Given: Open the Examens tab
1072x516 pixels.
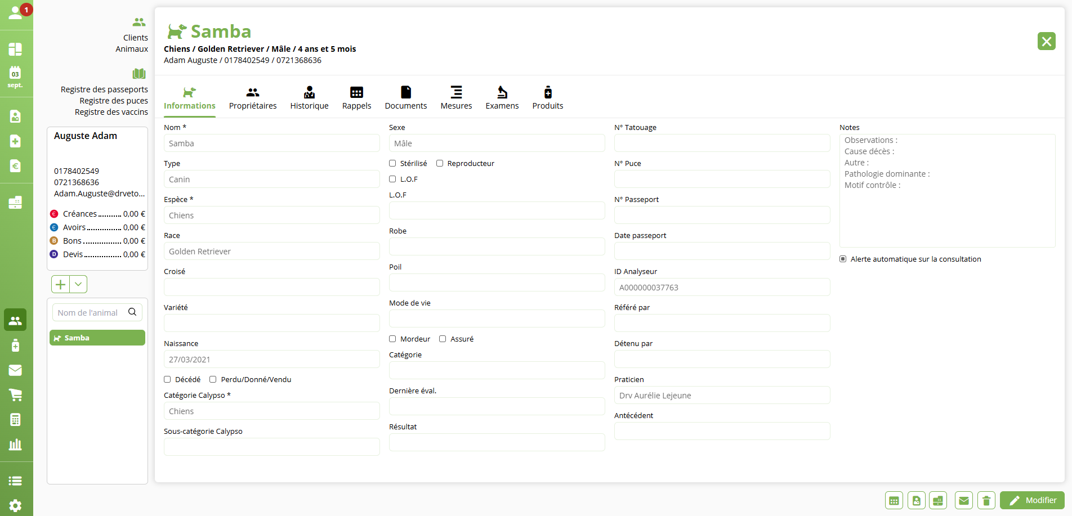Looking at the screenshot, I should click(x=502, y=98).
